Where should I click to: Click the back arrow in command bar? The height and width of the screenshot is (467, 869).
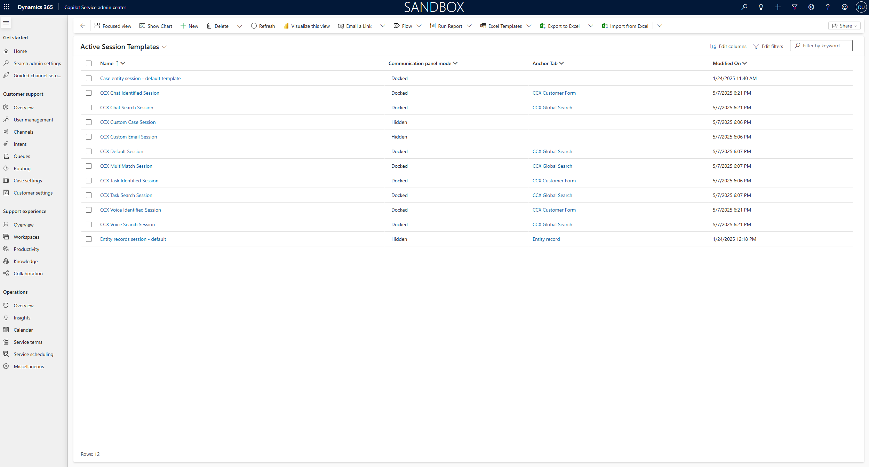[82, 26]
